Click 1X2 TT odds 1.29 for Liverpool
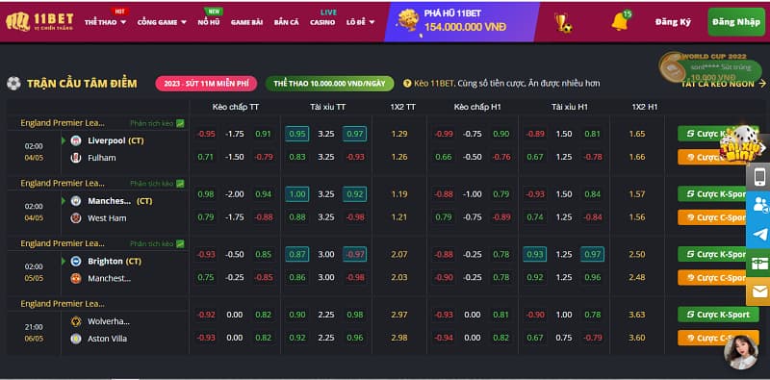The image size is (770, 380). (x=399, y=134)
